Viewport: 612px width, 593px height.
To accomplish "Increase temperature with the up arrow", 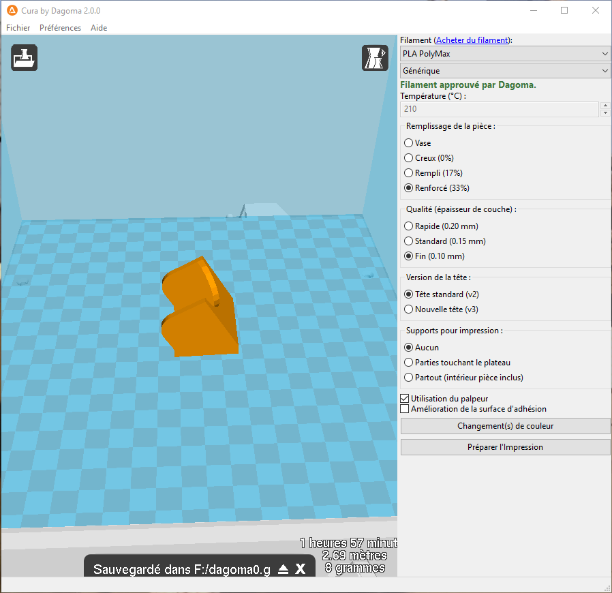I will tap(605, 106).
